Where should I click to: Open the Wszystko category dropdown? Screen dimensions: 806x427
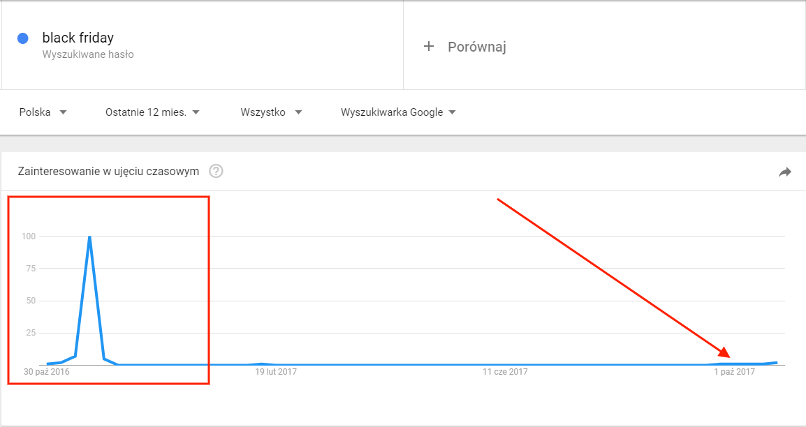pos(271,112)
